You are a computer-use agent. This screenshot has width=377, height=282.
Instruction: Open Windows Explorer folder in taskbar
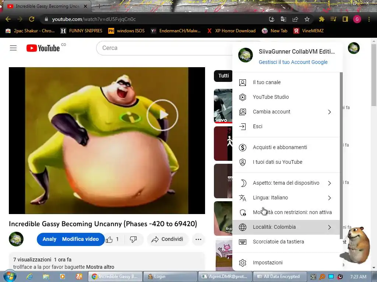46,276
